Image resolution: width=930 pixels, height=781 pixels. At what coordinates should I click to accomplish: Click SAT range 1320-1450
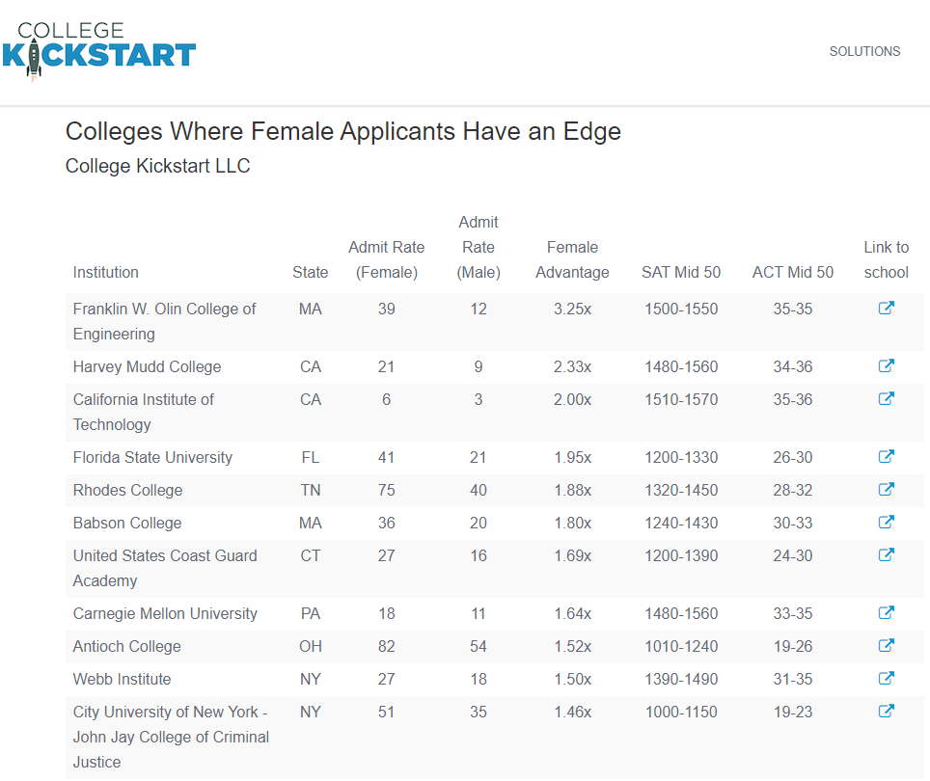681,490
